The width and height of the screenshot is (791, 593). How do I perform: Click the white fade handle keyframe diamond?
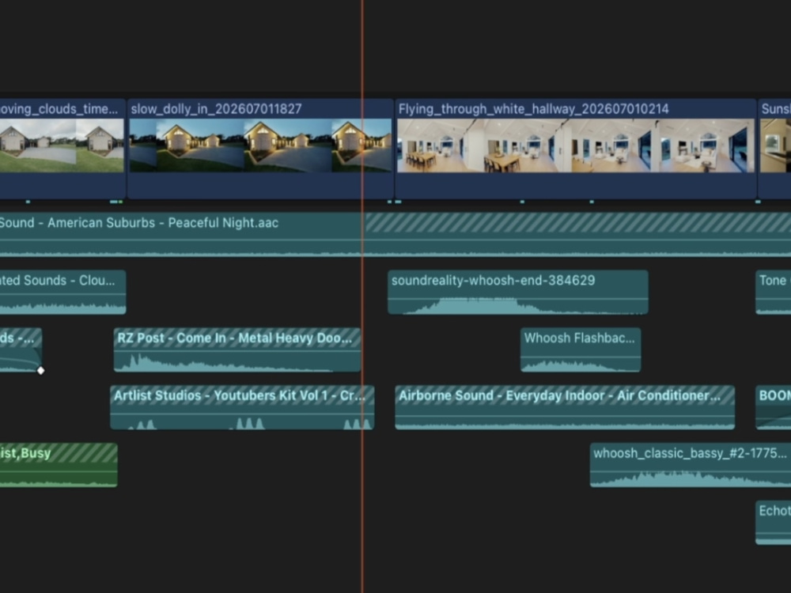click(x=41, y=371)
